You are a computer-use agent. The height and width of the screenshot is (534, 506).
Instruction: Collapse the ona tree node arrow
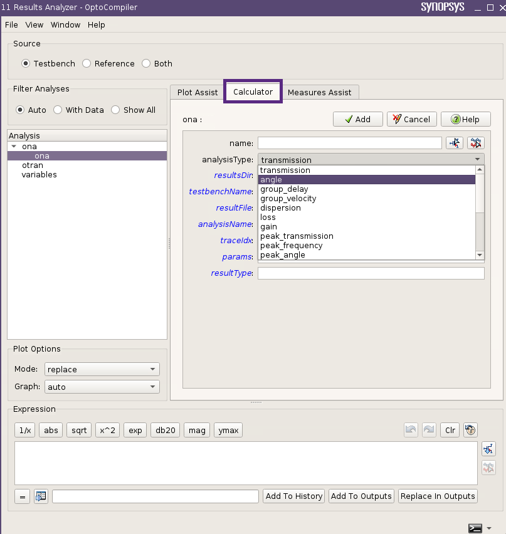[14, 147]
